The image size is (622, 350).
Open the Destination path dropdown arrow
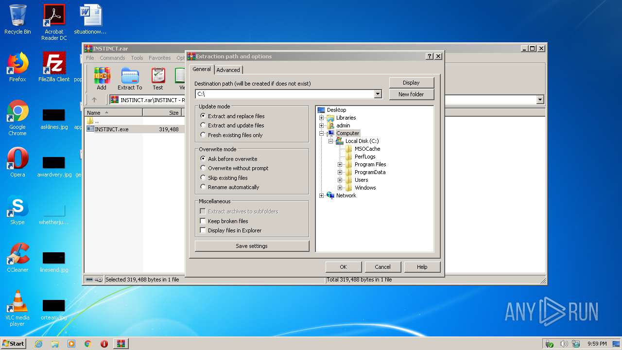click(378, 94)
